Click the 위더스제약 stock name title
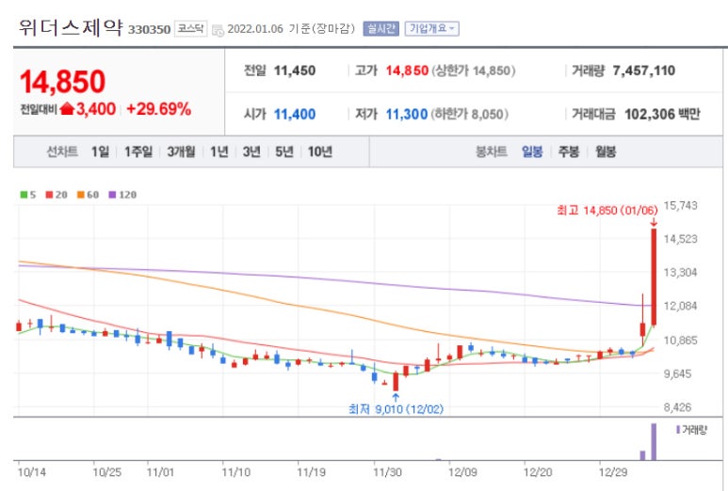Screen dimensions: 728x491 coord(71,27)
